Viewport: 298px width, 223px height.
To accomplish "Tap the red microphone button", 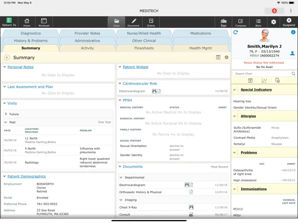I will tap(274, 11).
